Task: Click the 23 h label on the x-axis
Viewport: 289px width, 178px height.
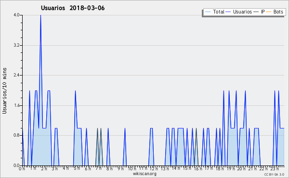Action: tap(274, 168)
